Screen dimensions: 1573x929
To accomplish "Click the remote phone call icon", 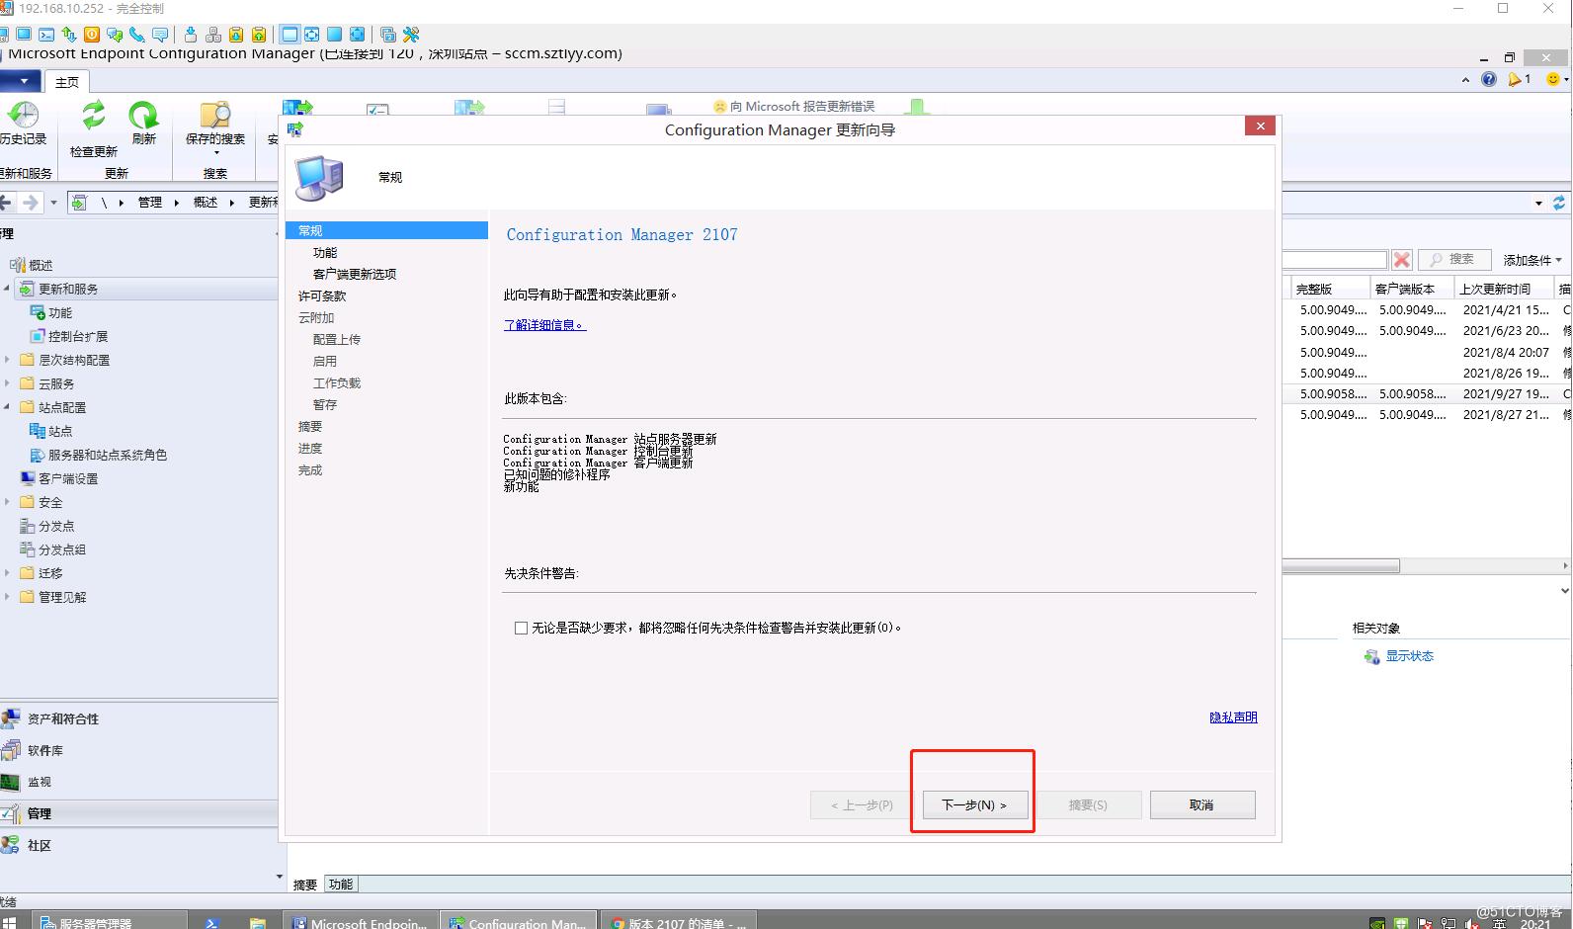I will click(x=136, y=35).
